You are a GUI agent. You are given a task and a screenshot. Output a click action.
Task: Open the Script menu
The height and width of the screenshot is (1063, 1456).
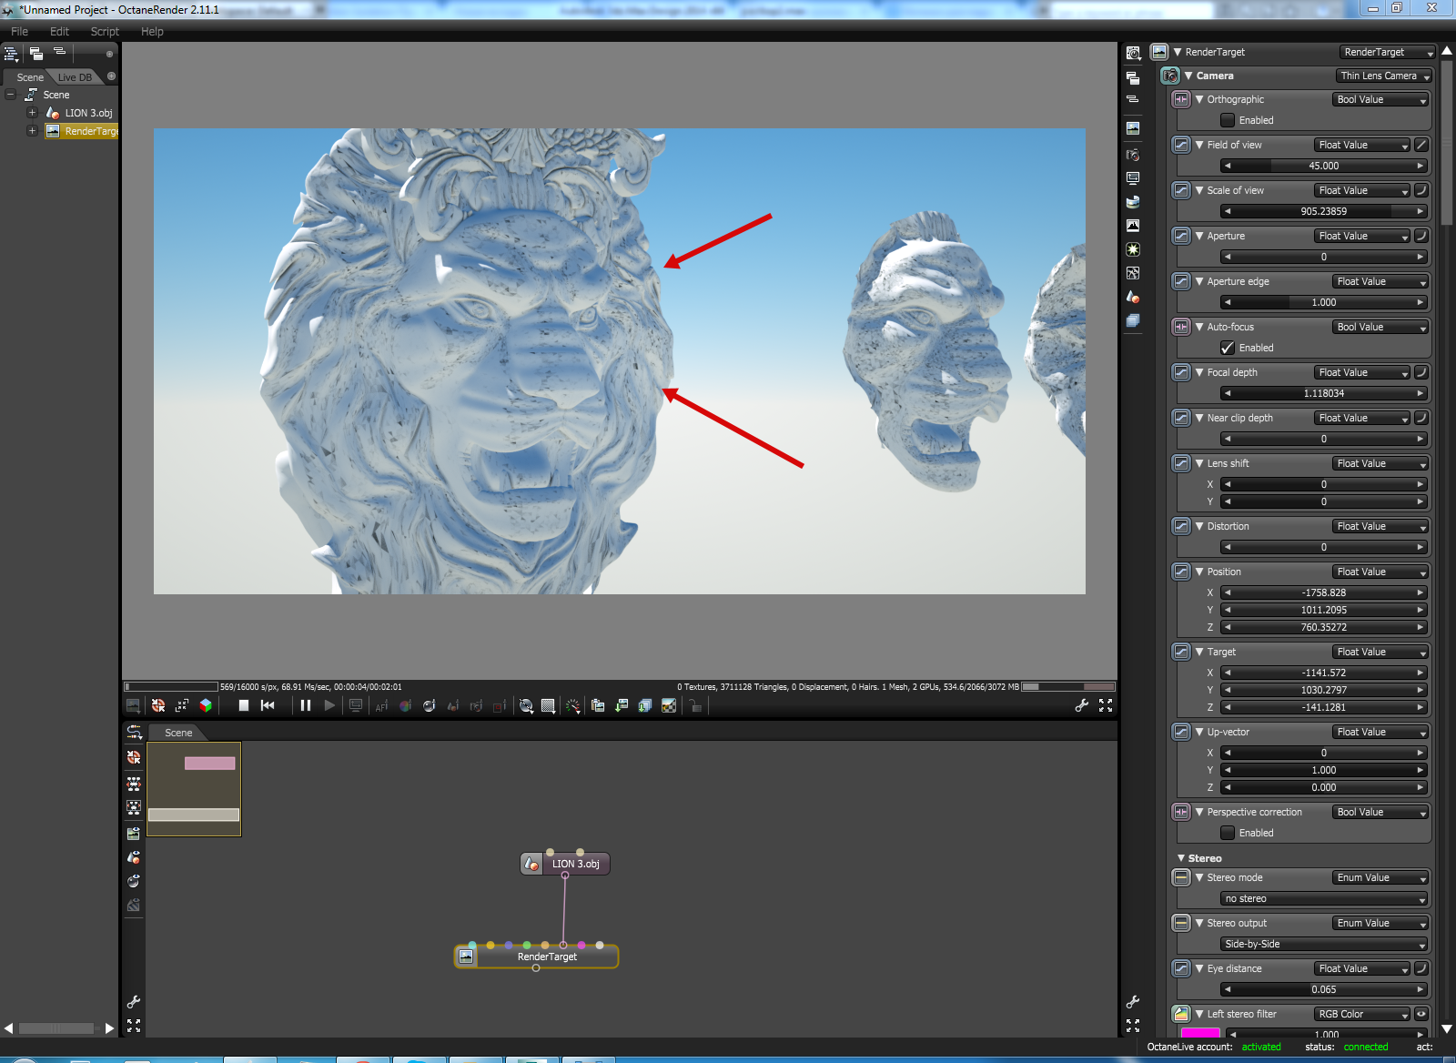105,31
